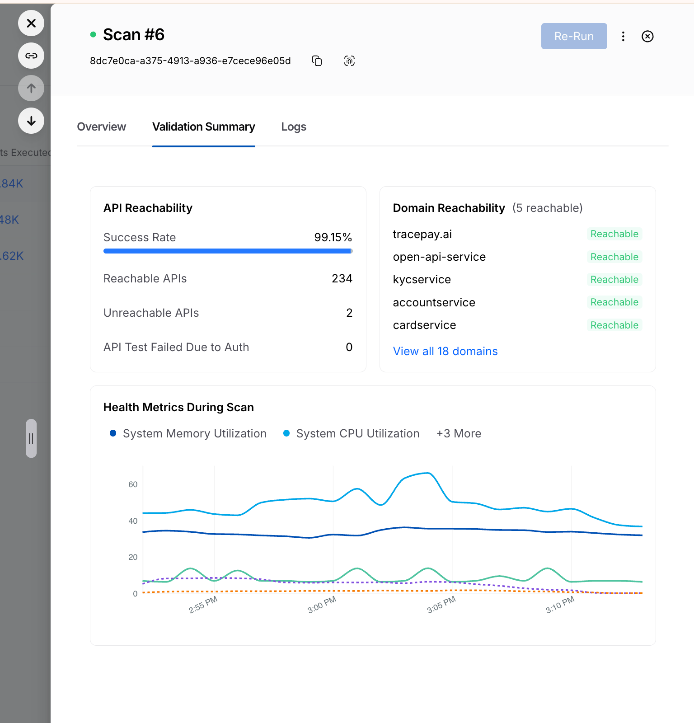Viewport: 694px width, 723px height.
Task: Click the 2:55 PM chart axis label
Action: point(203,605)
